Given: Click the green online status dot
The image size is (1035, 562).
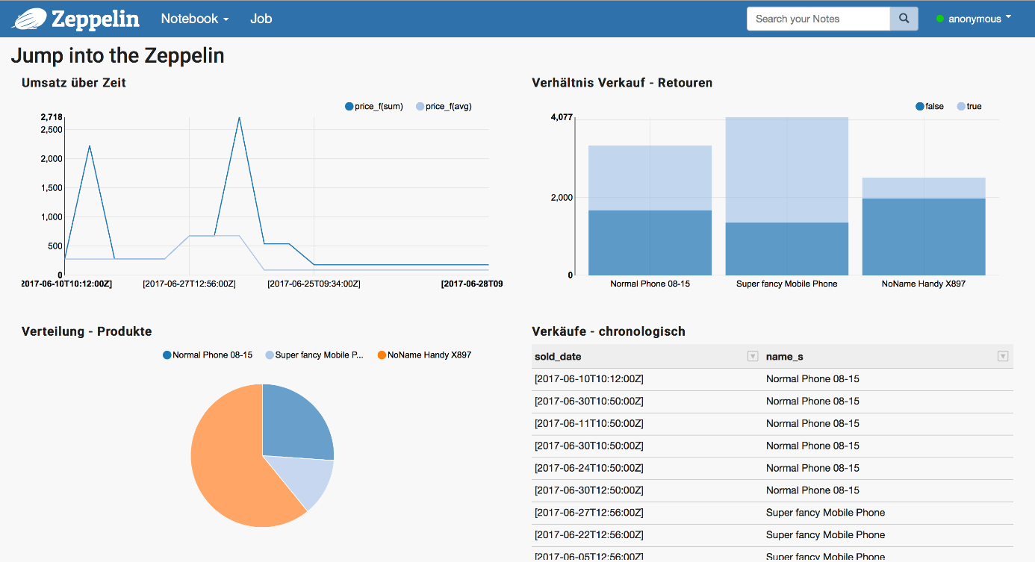Looking at the screenshot, I should point(940,19).
